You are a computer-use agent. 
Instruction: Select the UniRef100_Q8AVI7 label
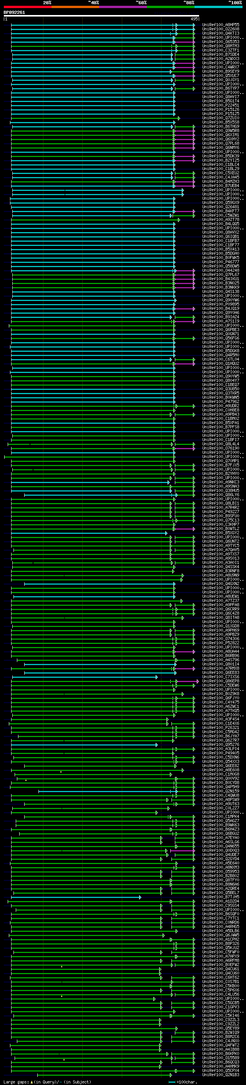pos(221,97)
